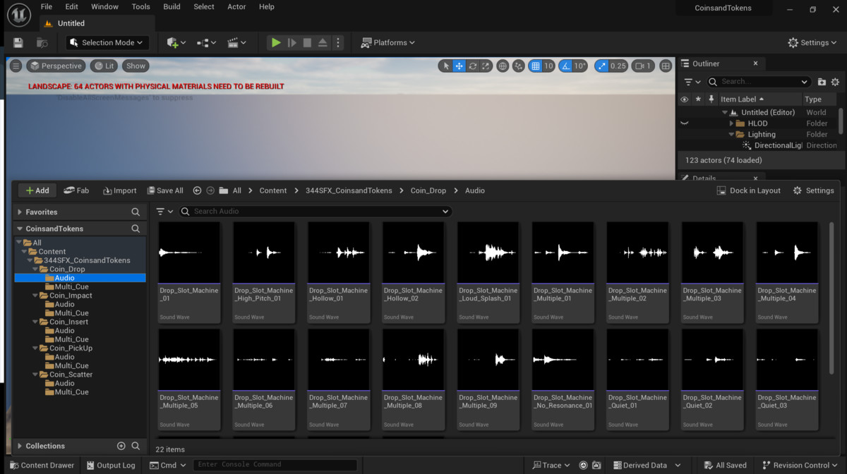Image resolution: width=847 pixels, height=474 pixels.
Task: Open the Platforms menu
Action: click(x=388, y=43)
